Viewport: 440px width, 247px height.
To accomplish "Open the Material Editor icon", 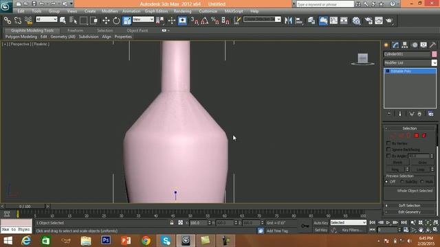I will 356,21.
